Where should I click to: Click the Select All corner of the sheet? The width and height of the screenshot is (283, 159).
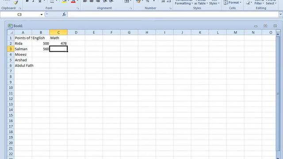(x=11, y=32)
